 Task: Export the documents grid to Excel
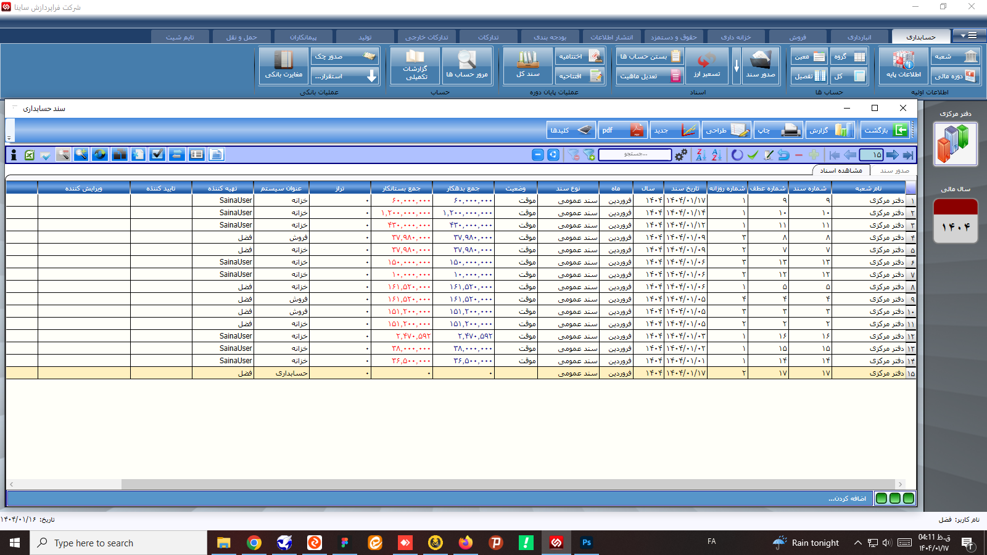pyautogui.click(x=28, y=155)
